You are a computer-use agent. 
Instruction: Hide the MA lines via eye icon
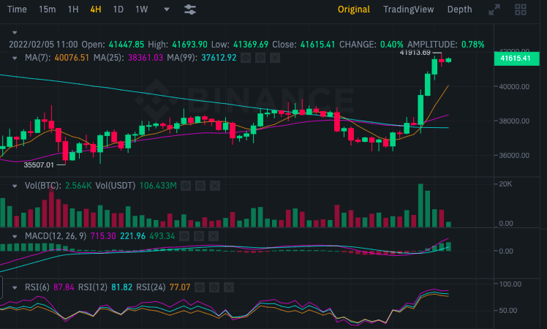tap(246, 58)
